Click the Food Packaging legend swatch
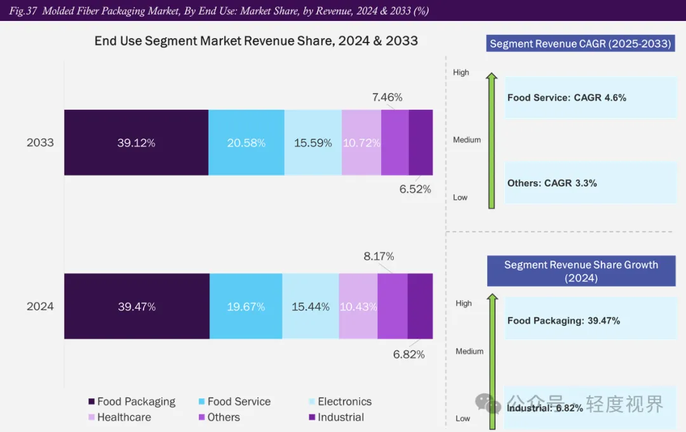This screenshot has height=432, width=686. click(x=91, y=402)
